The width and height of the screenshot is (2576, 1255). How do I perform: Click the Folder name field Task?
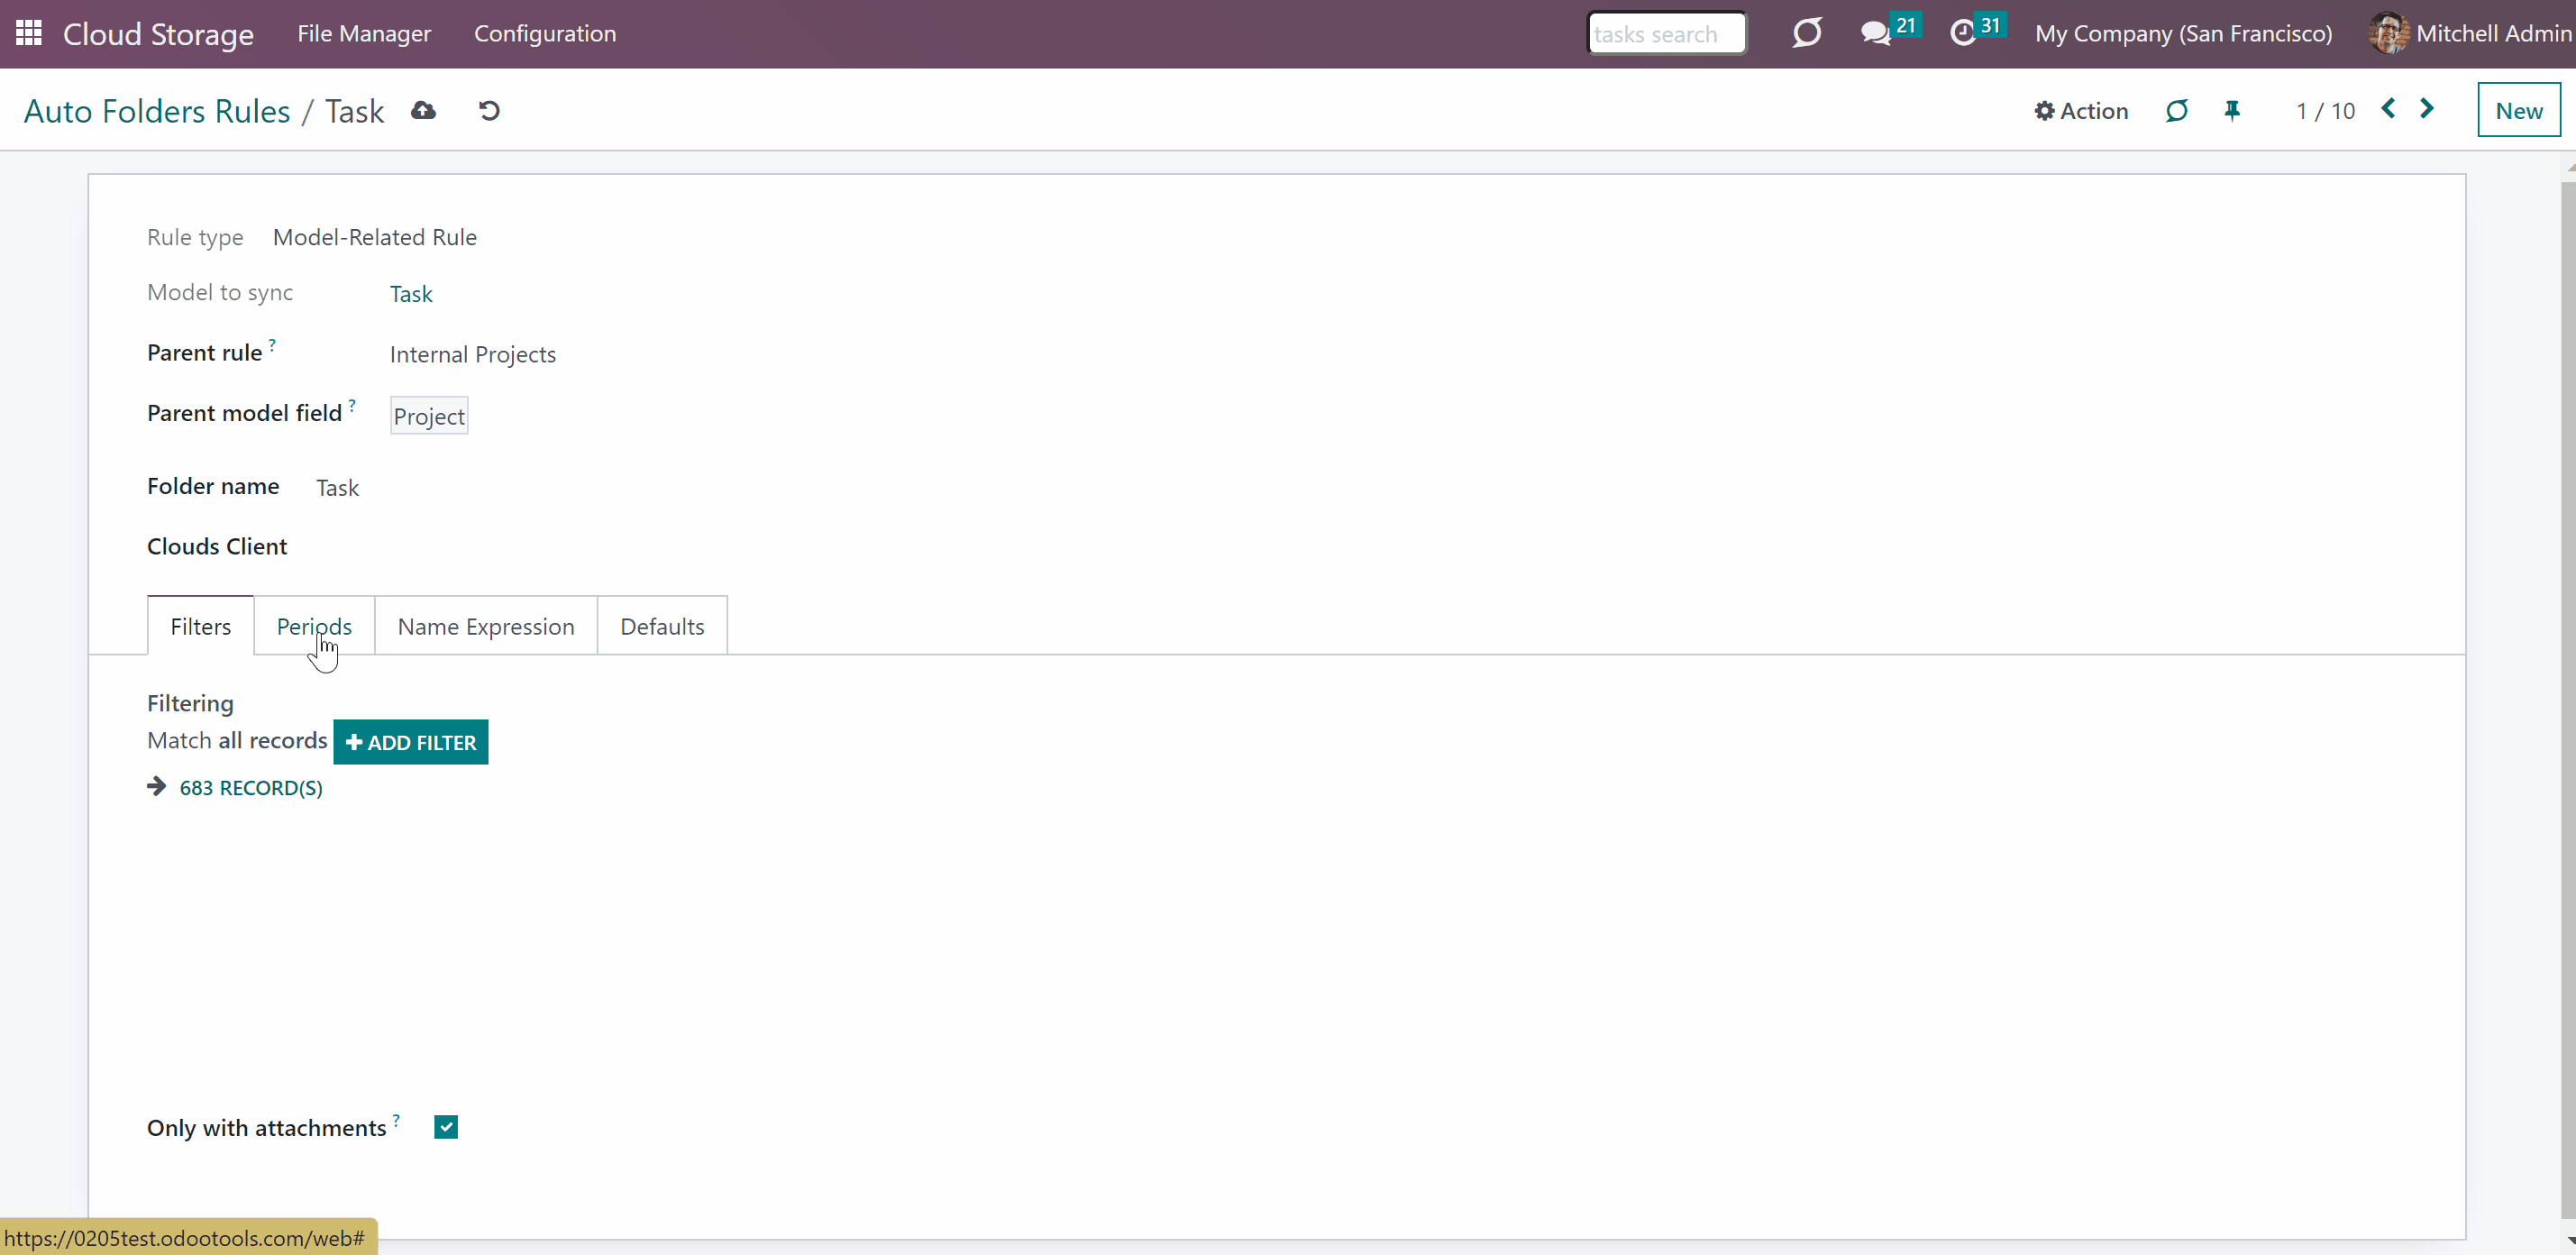coord(337,488)
